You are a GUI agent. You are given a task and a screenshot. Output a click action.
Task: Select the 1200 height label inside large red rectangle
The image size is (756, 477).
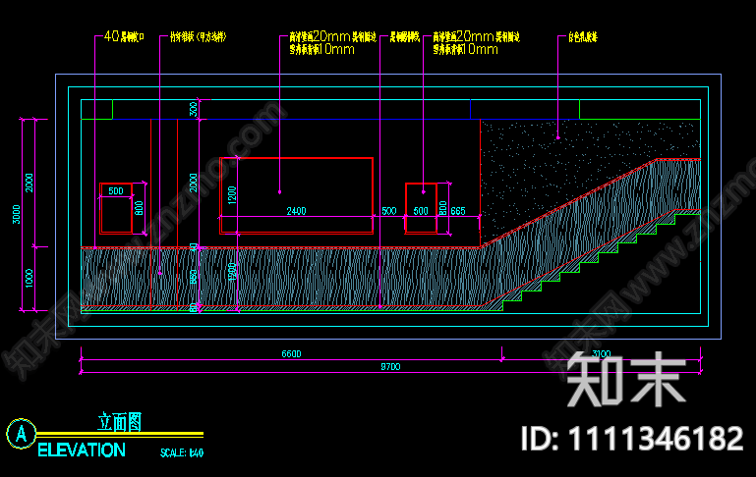pyautogui.click(x=232, y=195)
